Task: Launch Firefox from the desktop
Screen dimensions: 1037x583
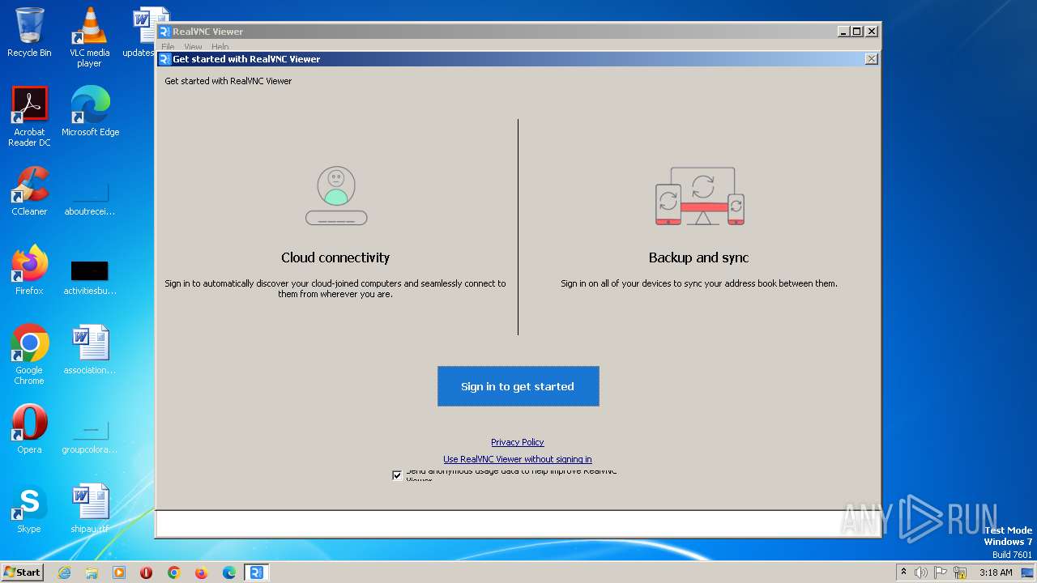Action: [29, 270]
